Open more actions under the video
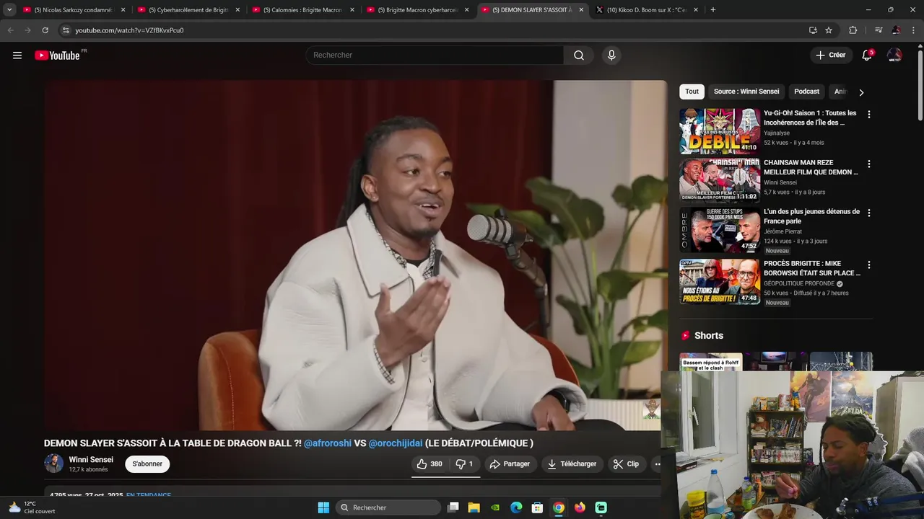 pos(657,464)
